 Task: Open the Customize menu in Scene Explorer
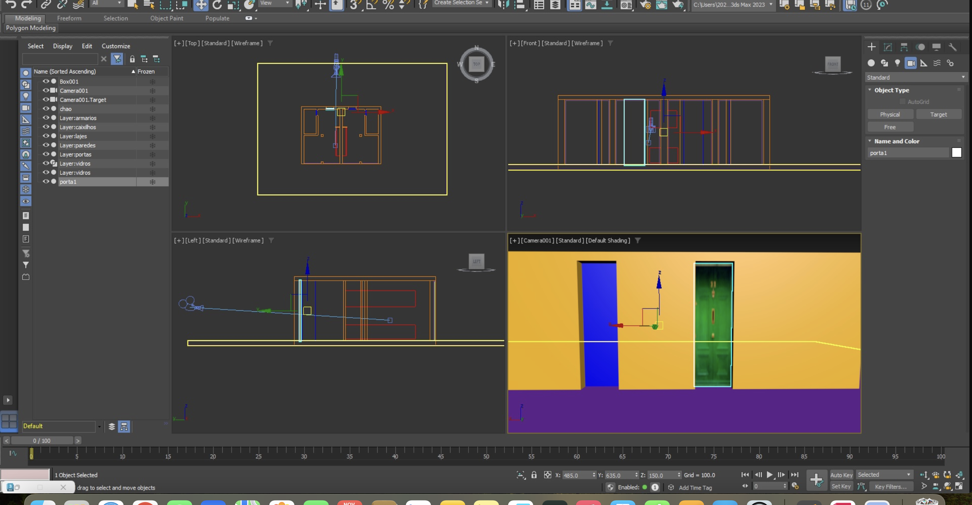[x=116, y=46]
